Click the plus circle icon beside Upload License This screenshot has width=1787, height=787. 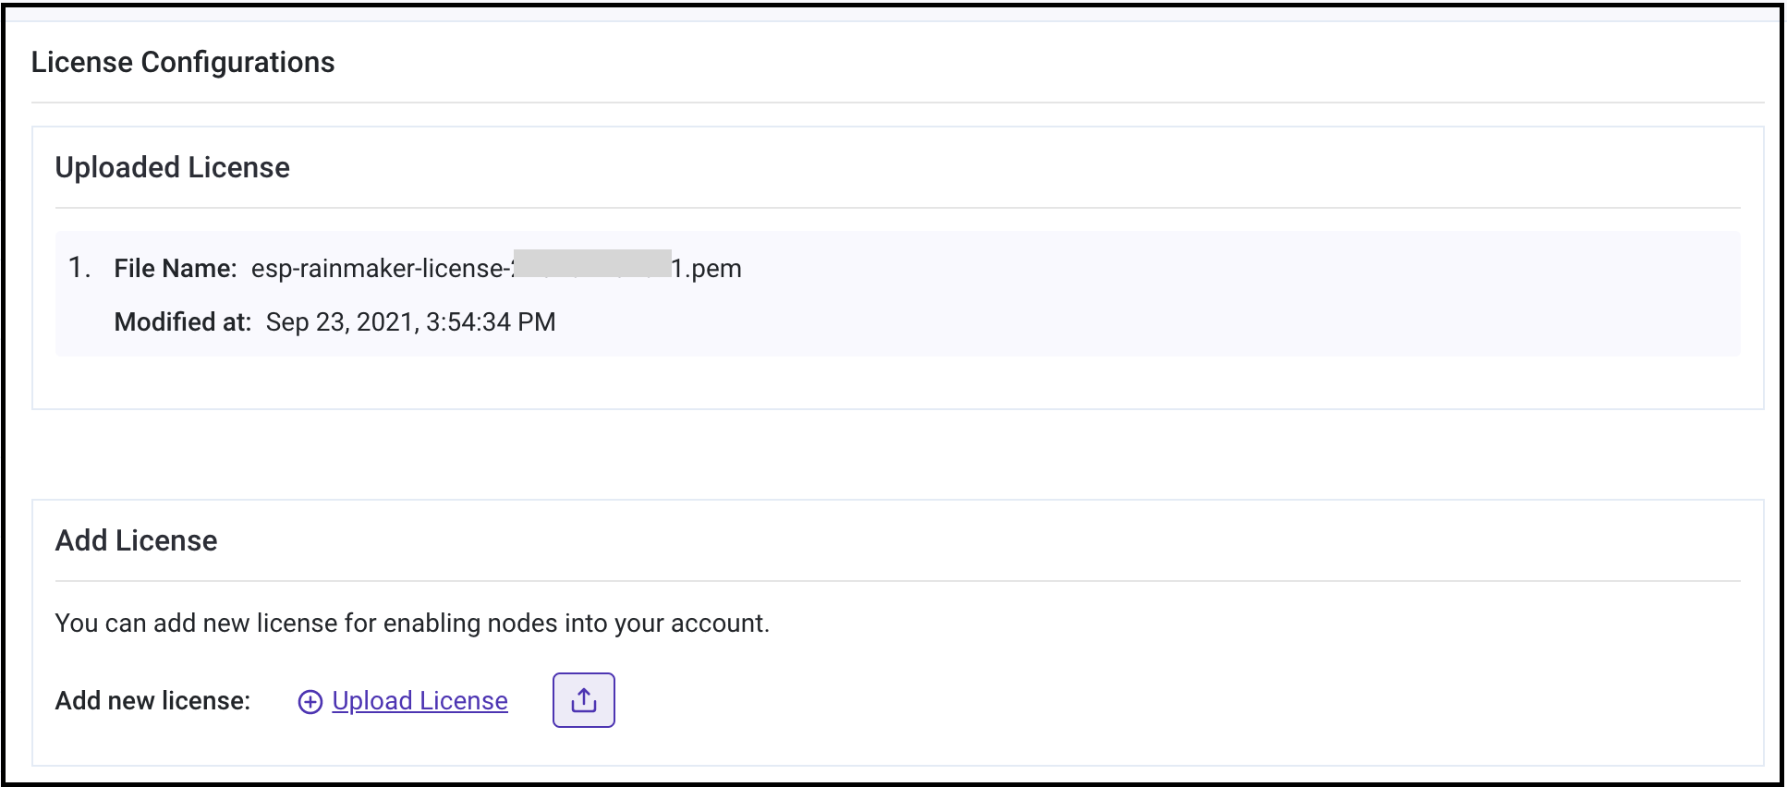pyautogui.click(x=310, y=702)
